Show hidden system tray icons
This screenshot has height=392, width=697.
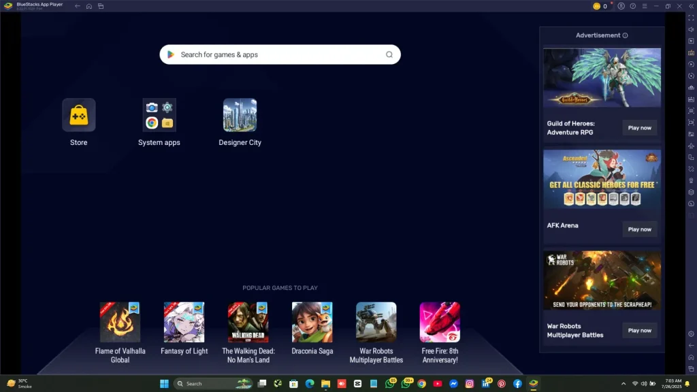623,384
